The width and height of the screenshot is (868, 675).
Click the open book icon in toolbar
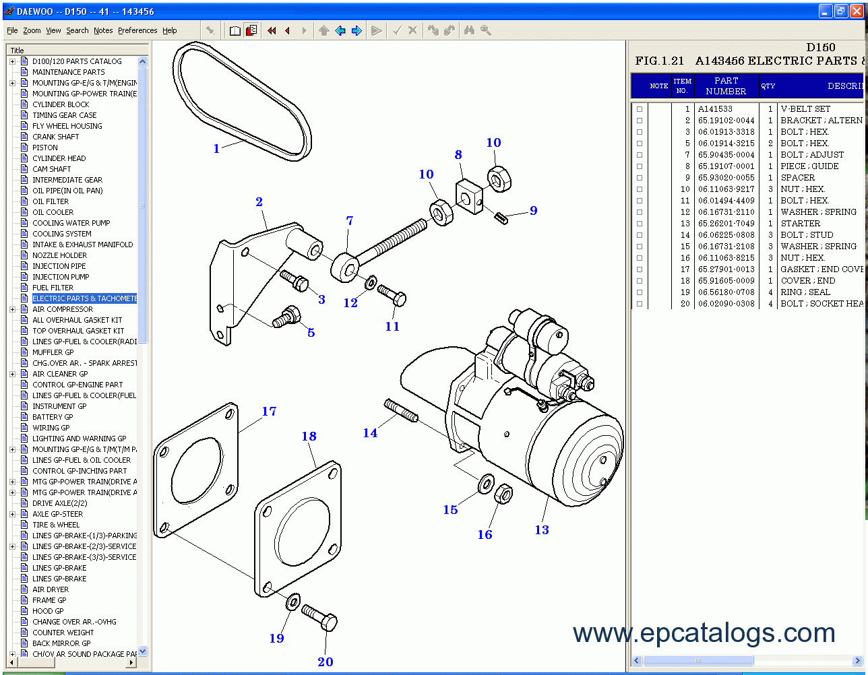coord(235,30)
